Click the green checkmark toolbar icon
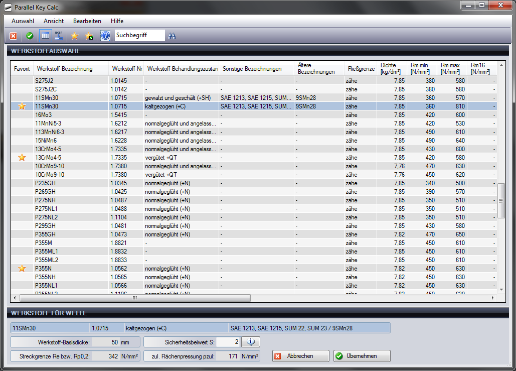Image resolution: width=516 pixels, height=371 pixels. (x=30, y=36)
